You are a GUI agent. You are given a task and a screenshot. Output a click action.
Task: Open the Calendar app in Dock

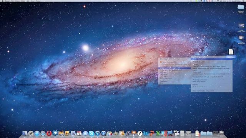tap(79, 133)
